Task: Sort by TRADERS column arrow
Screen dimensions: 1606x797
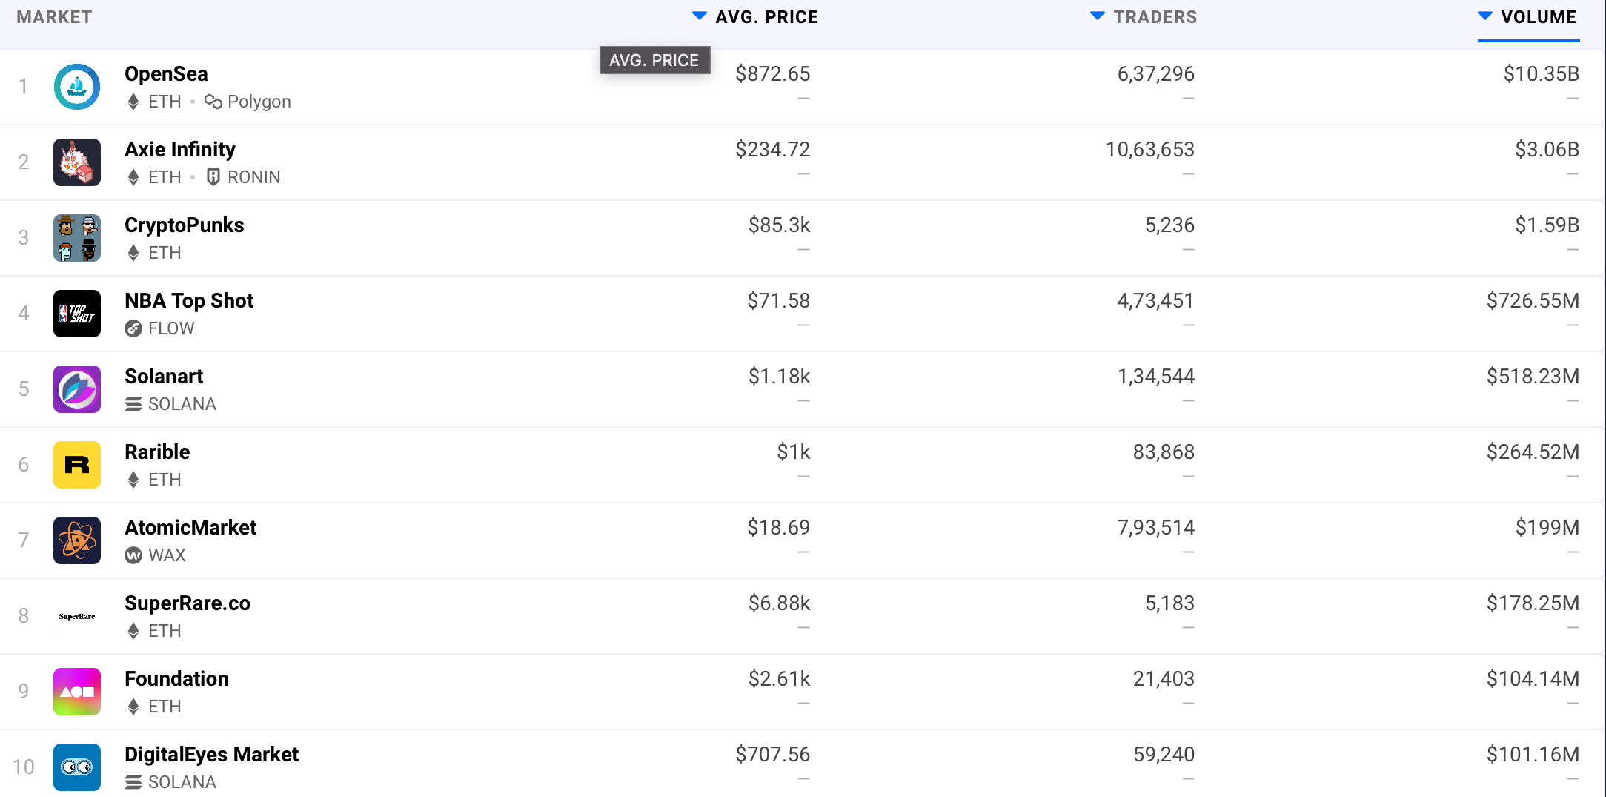Action: point(1098,16)
